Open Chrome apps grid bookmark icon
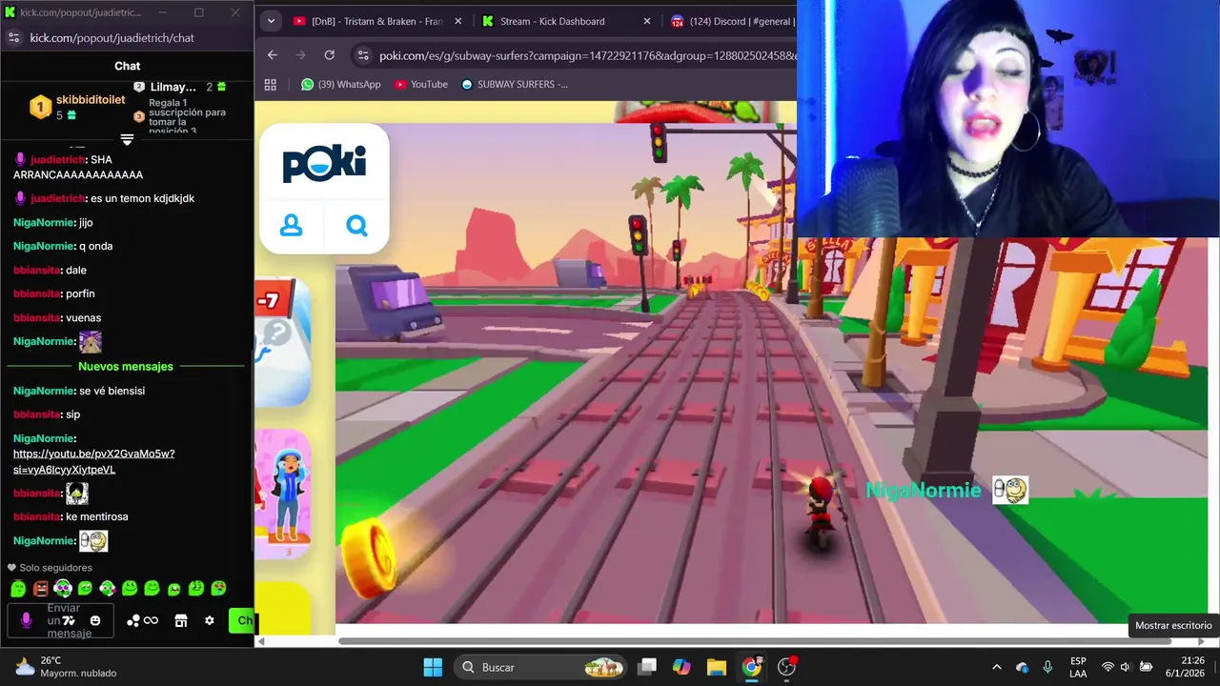This screenshot has width=1220, height=686. 271,84
